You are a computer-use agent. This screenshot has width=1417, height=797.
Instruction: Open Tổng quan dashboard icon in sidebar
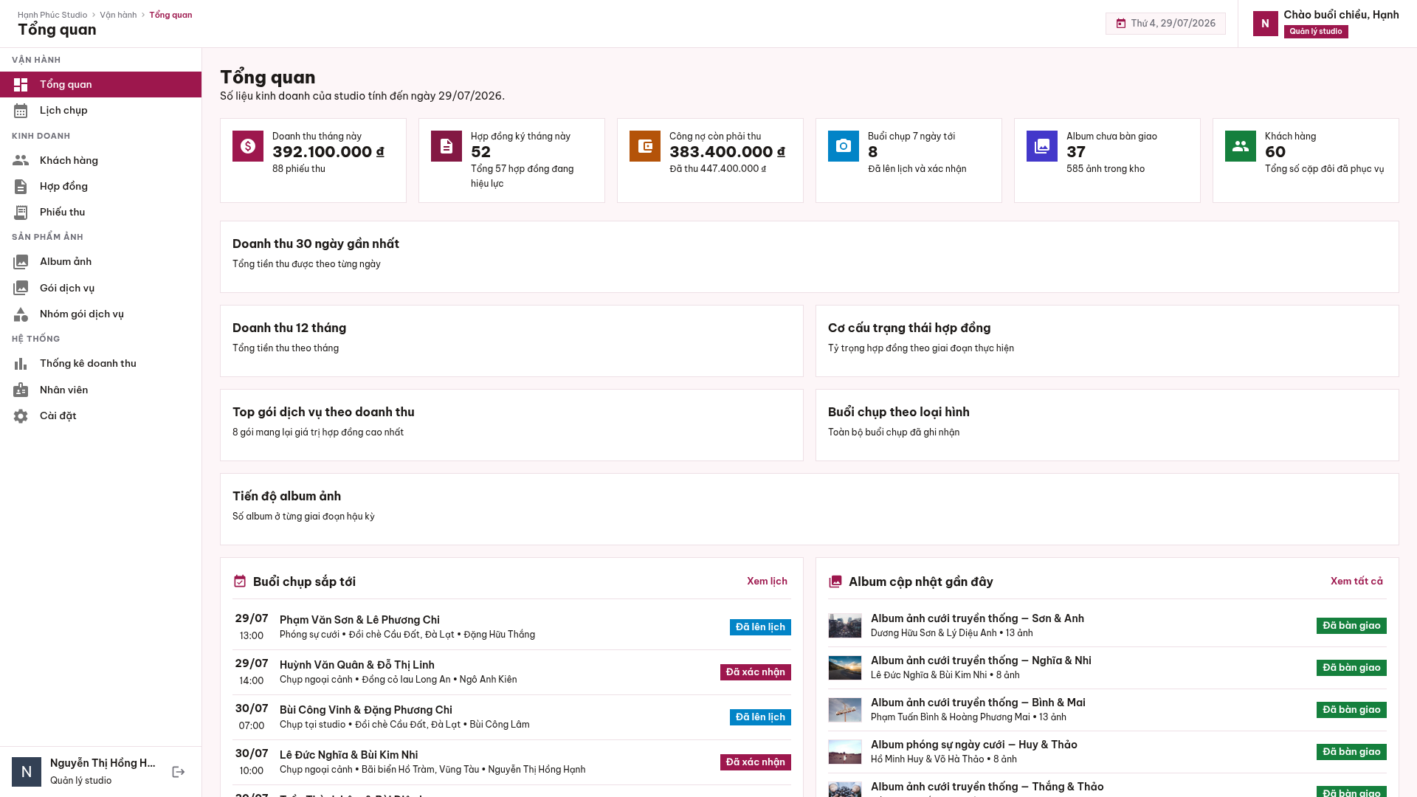coord(21,85)
